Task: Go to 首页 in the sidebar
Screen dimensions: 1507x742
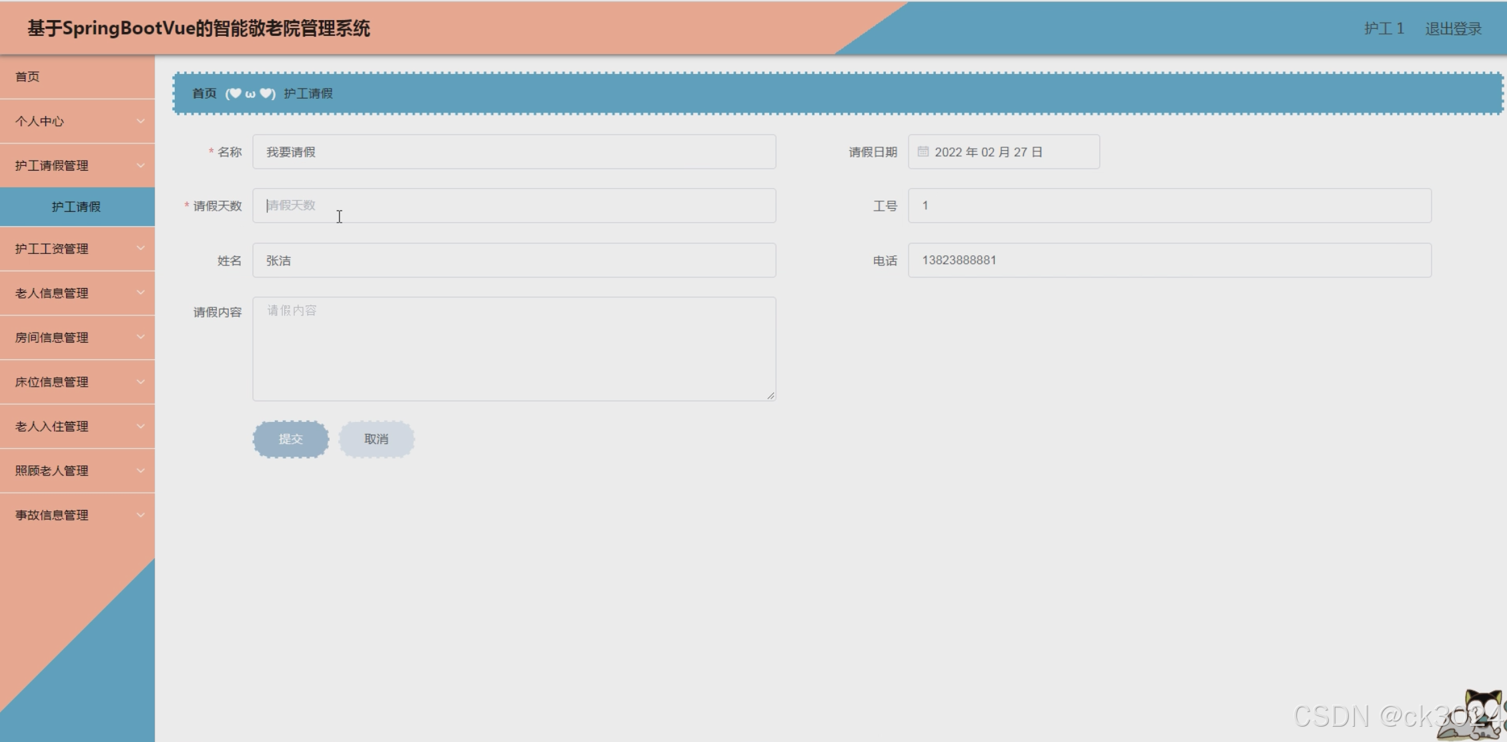Action: pos(27,77)
